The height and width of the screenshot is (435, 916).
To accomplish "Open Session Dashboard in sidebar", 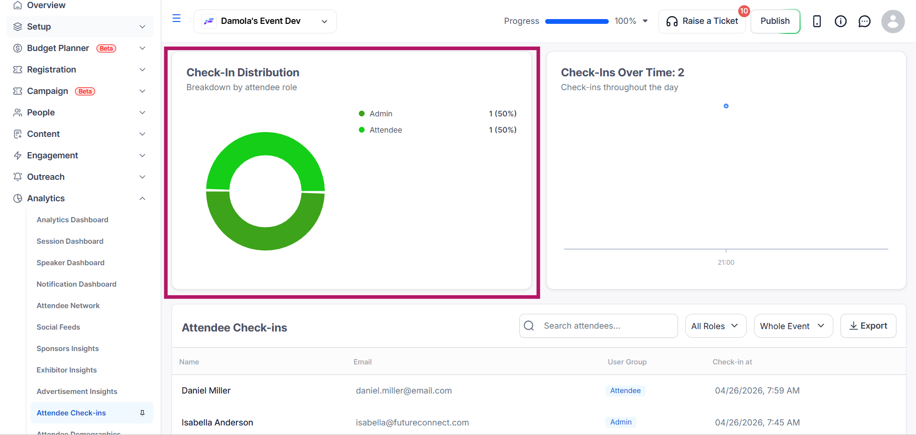I will coord(70,241).
